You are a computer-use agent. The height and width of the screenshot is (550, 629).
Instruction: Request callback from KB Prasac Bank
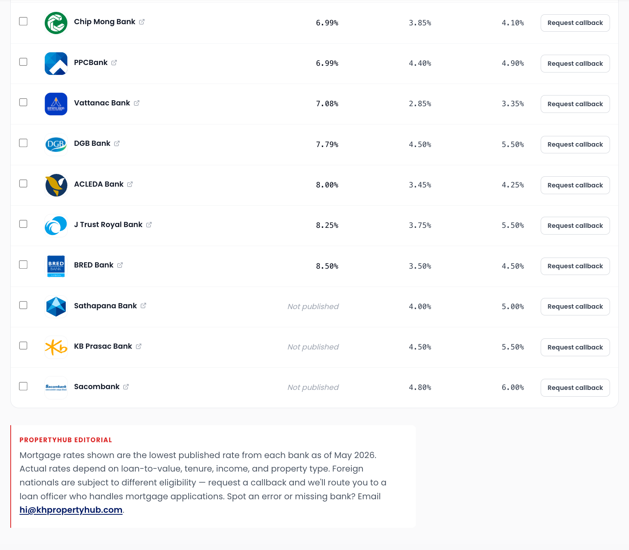[x=575, y=347]
